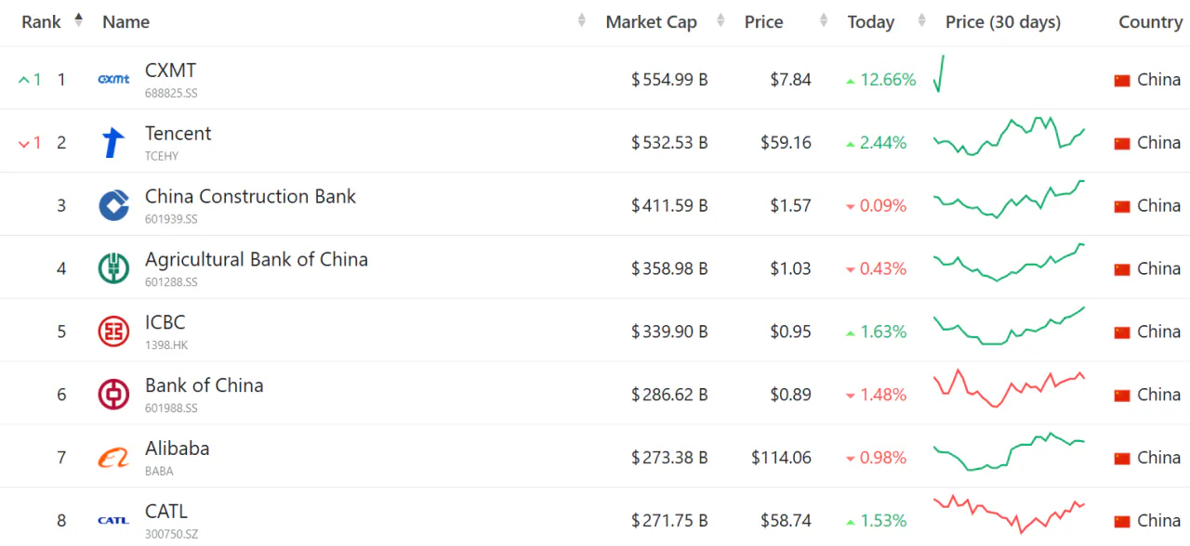Open the Bank of China logo
Screen dimensions: 1190x546
click(x=113, y=395)
